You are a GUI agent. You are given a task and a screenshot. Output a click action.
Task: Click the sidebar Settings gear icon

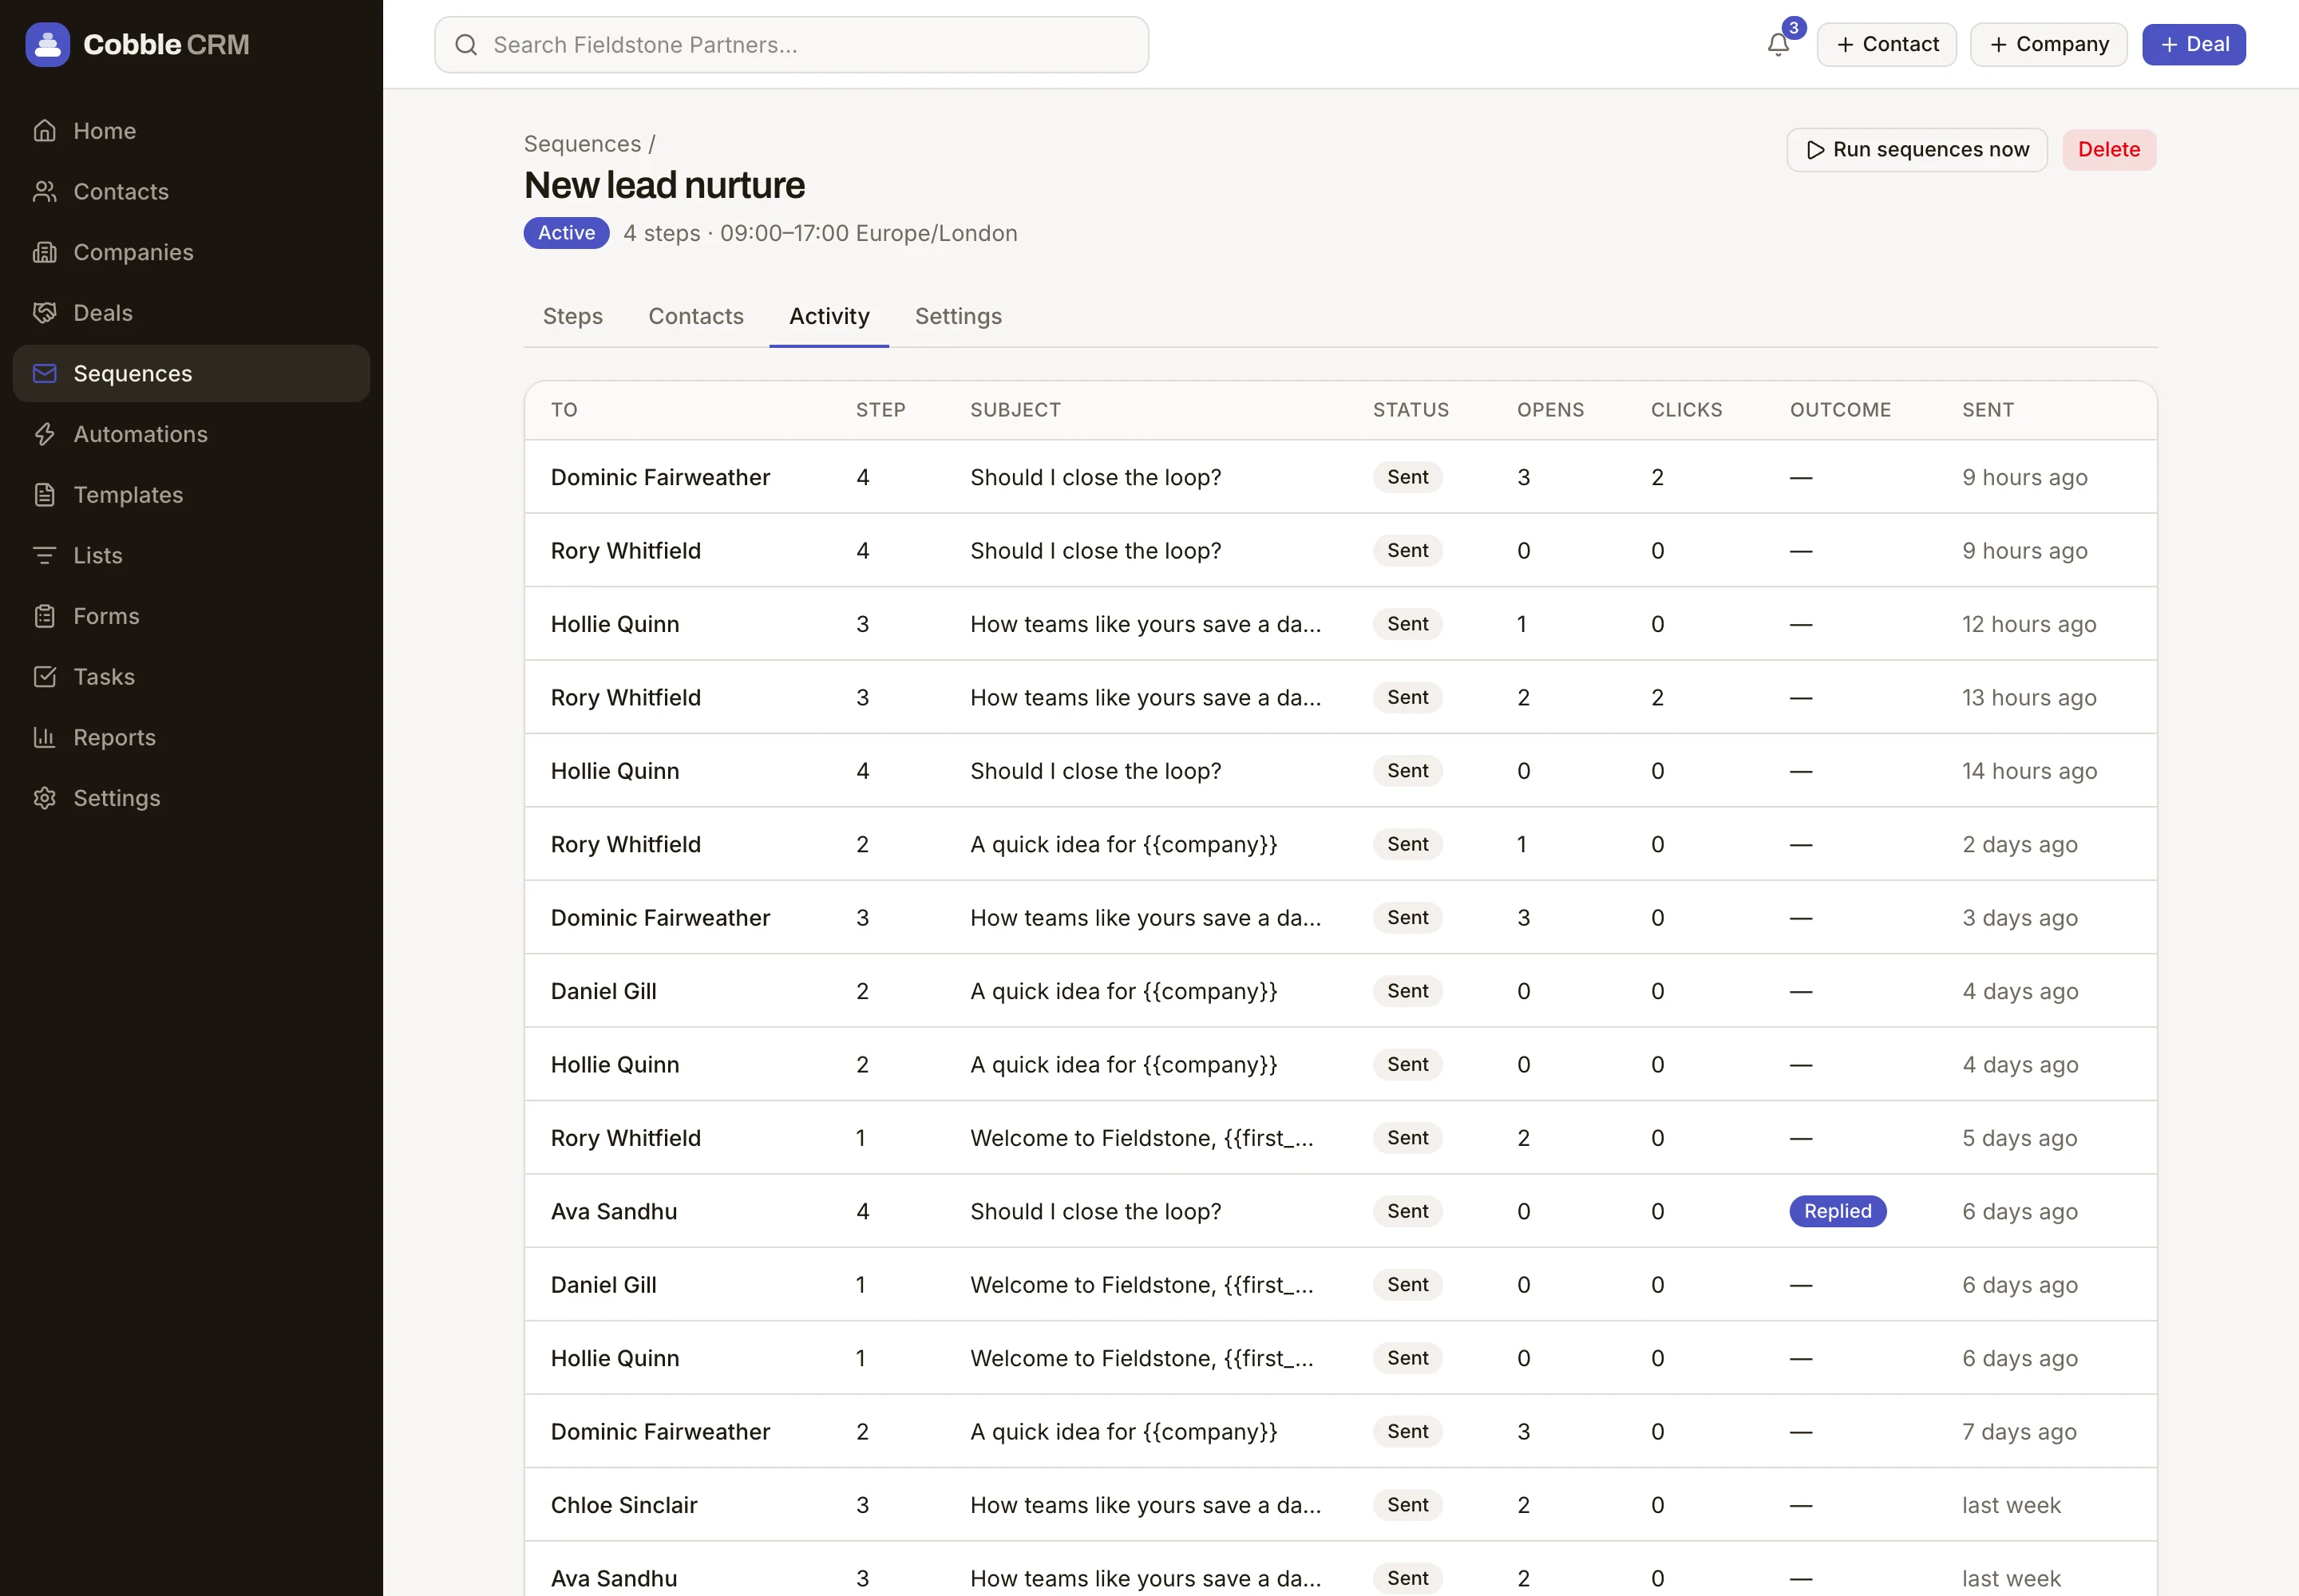pos(44,798)
